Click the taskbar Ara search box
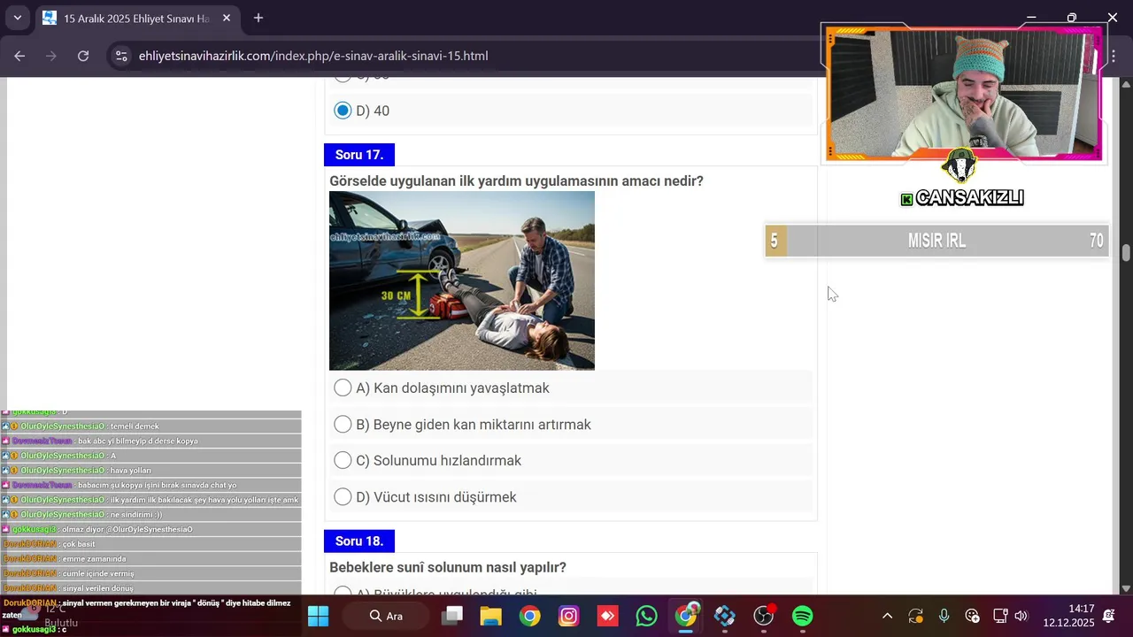The image size is (1133, 637). coord(386,616)
